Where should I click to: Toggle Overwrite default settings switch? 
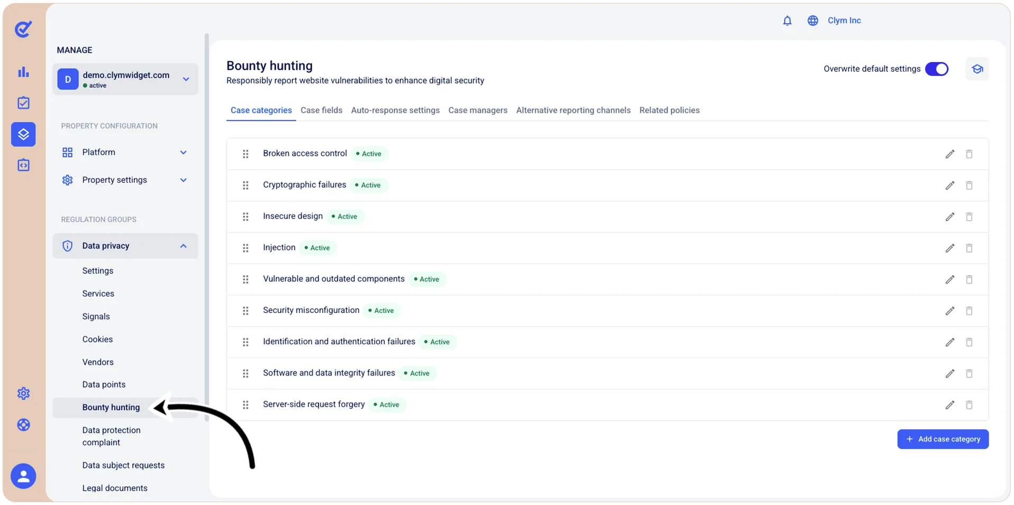click(937, 69)
